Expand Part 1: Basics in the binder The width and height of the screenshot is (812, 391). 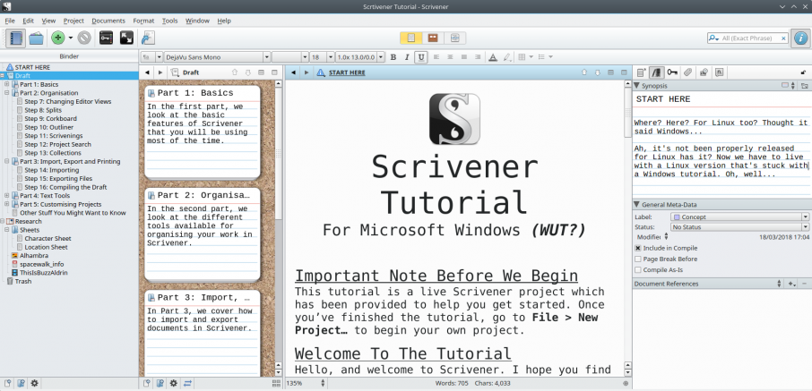click(x=7, y=84)
